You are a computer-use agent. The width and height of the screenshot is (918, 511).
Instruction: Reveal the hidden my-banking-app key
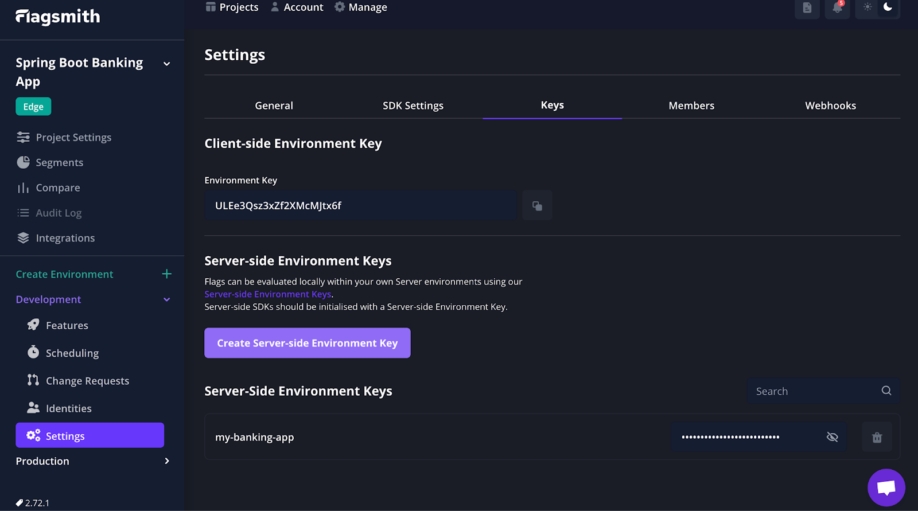click(x=832, y=437)
